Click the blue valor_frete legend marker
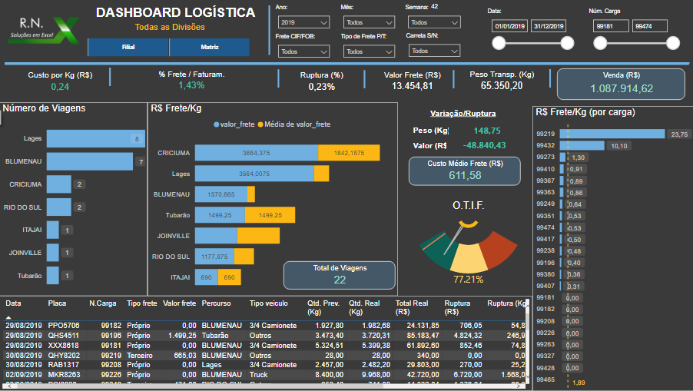Image resolution: width=693 pixels, height=391 pixels. pyautogui.click(x=217, y=124)
